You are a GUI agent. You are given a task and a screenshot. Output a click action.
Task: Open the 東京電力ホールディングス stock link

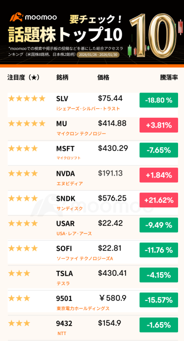tap(83, 308)
